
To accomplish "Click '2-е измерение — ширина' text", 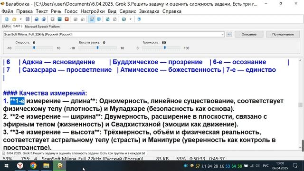I will click(55, 116).
